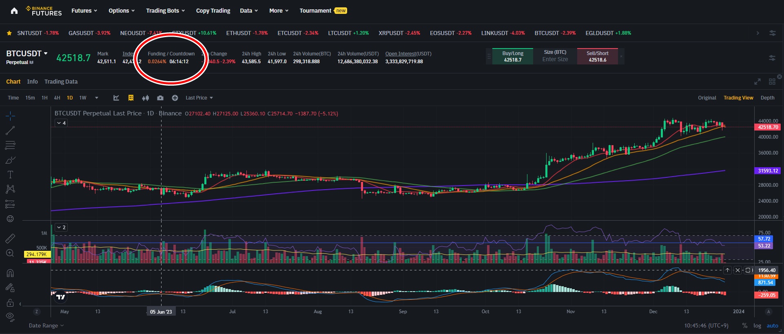The width and height of the screenshot is (784, 334).
Task: Toggle percent scale mode
Action: (x=745, y=325)
